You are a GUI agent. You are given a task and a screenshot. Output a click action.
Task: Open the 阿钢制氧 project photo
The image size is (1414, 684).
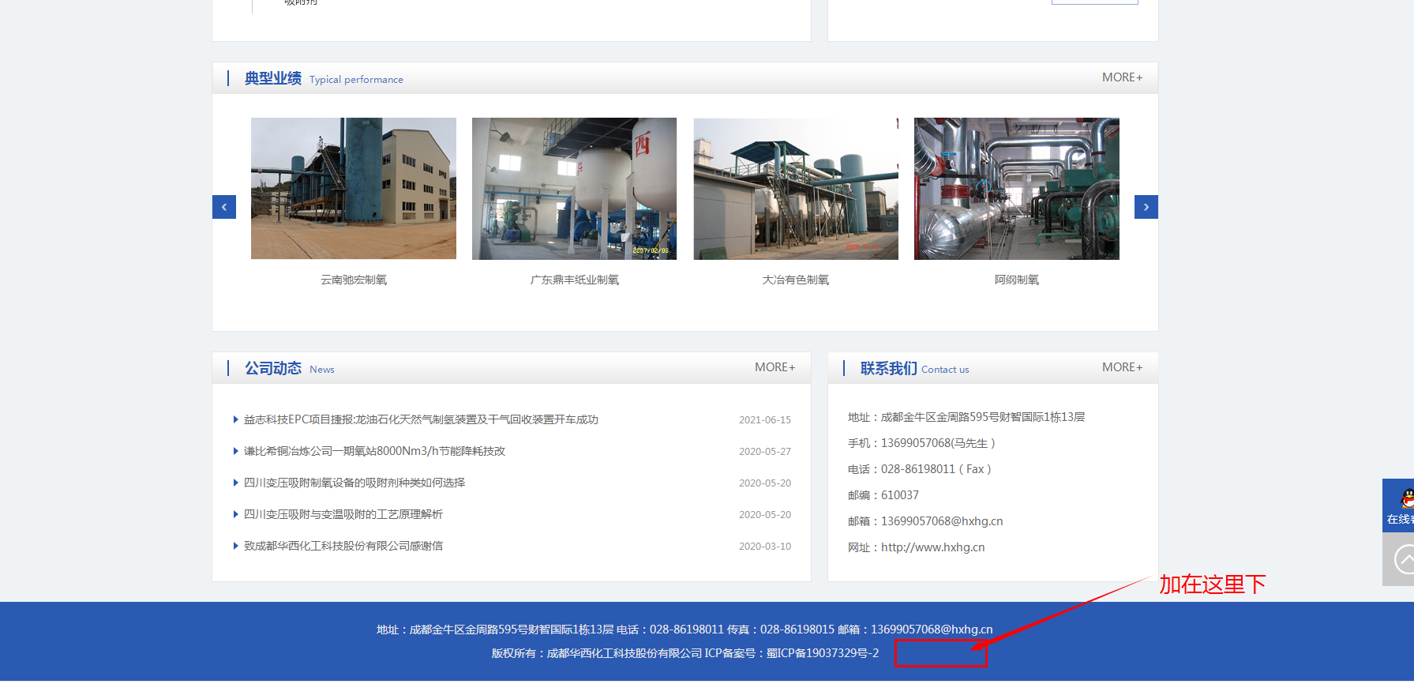[x=1016, y=188]
